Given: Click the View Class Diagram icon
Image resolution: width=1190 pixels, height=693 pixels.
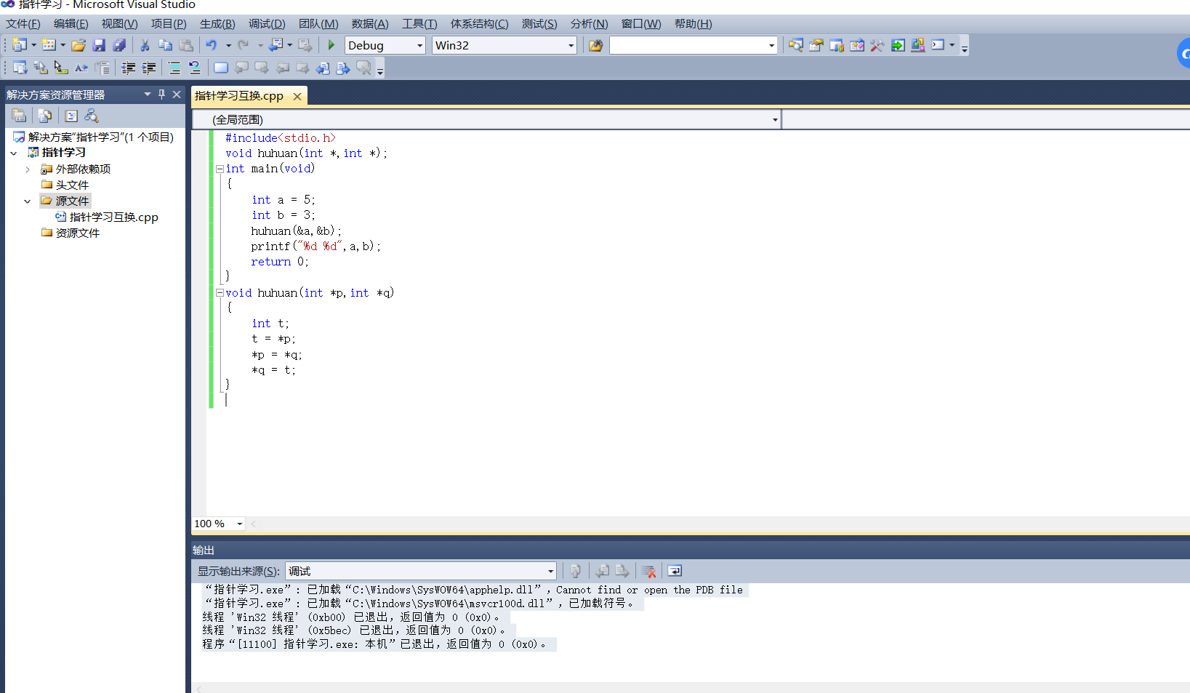Looking at the screenshot, I should coord(91,116).
